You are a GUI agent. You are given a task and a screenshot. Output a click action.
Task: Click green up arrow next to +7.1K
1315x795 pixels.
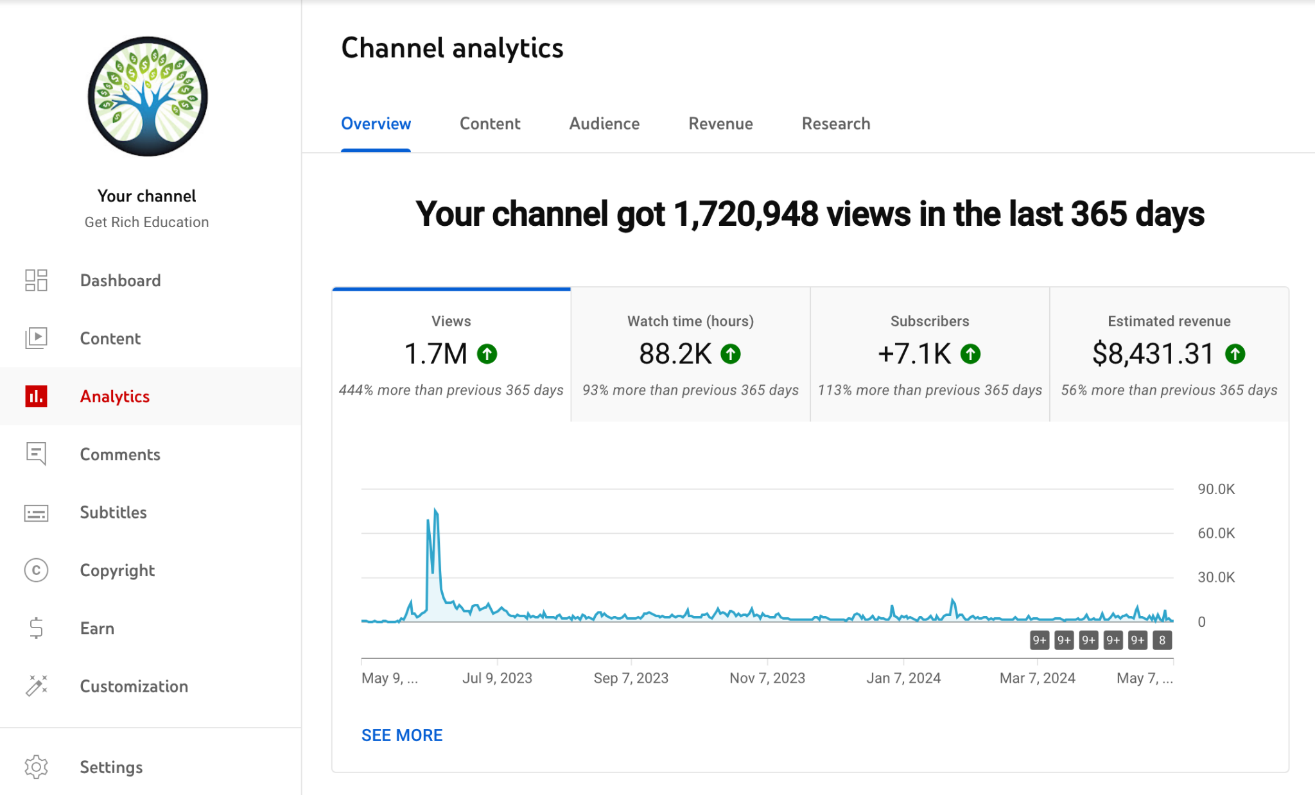click(970, 354)
